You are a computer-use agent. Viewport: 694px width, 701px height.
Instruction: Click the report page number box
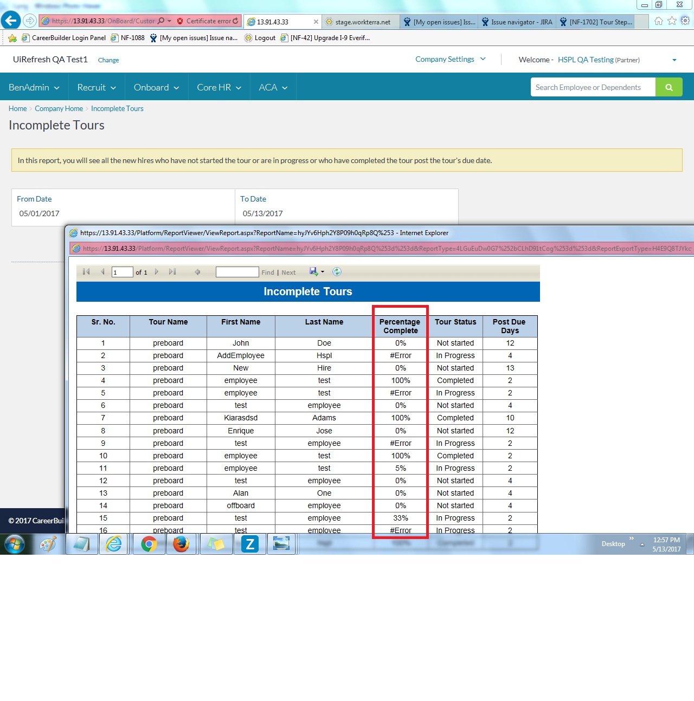tap(122, 272)
